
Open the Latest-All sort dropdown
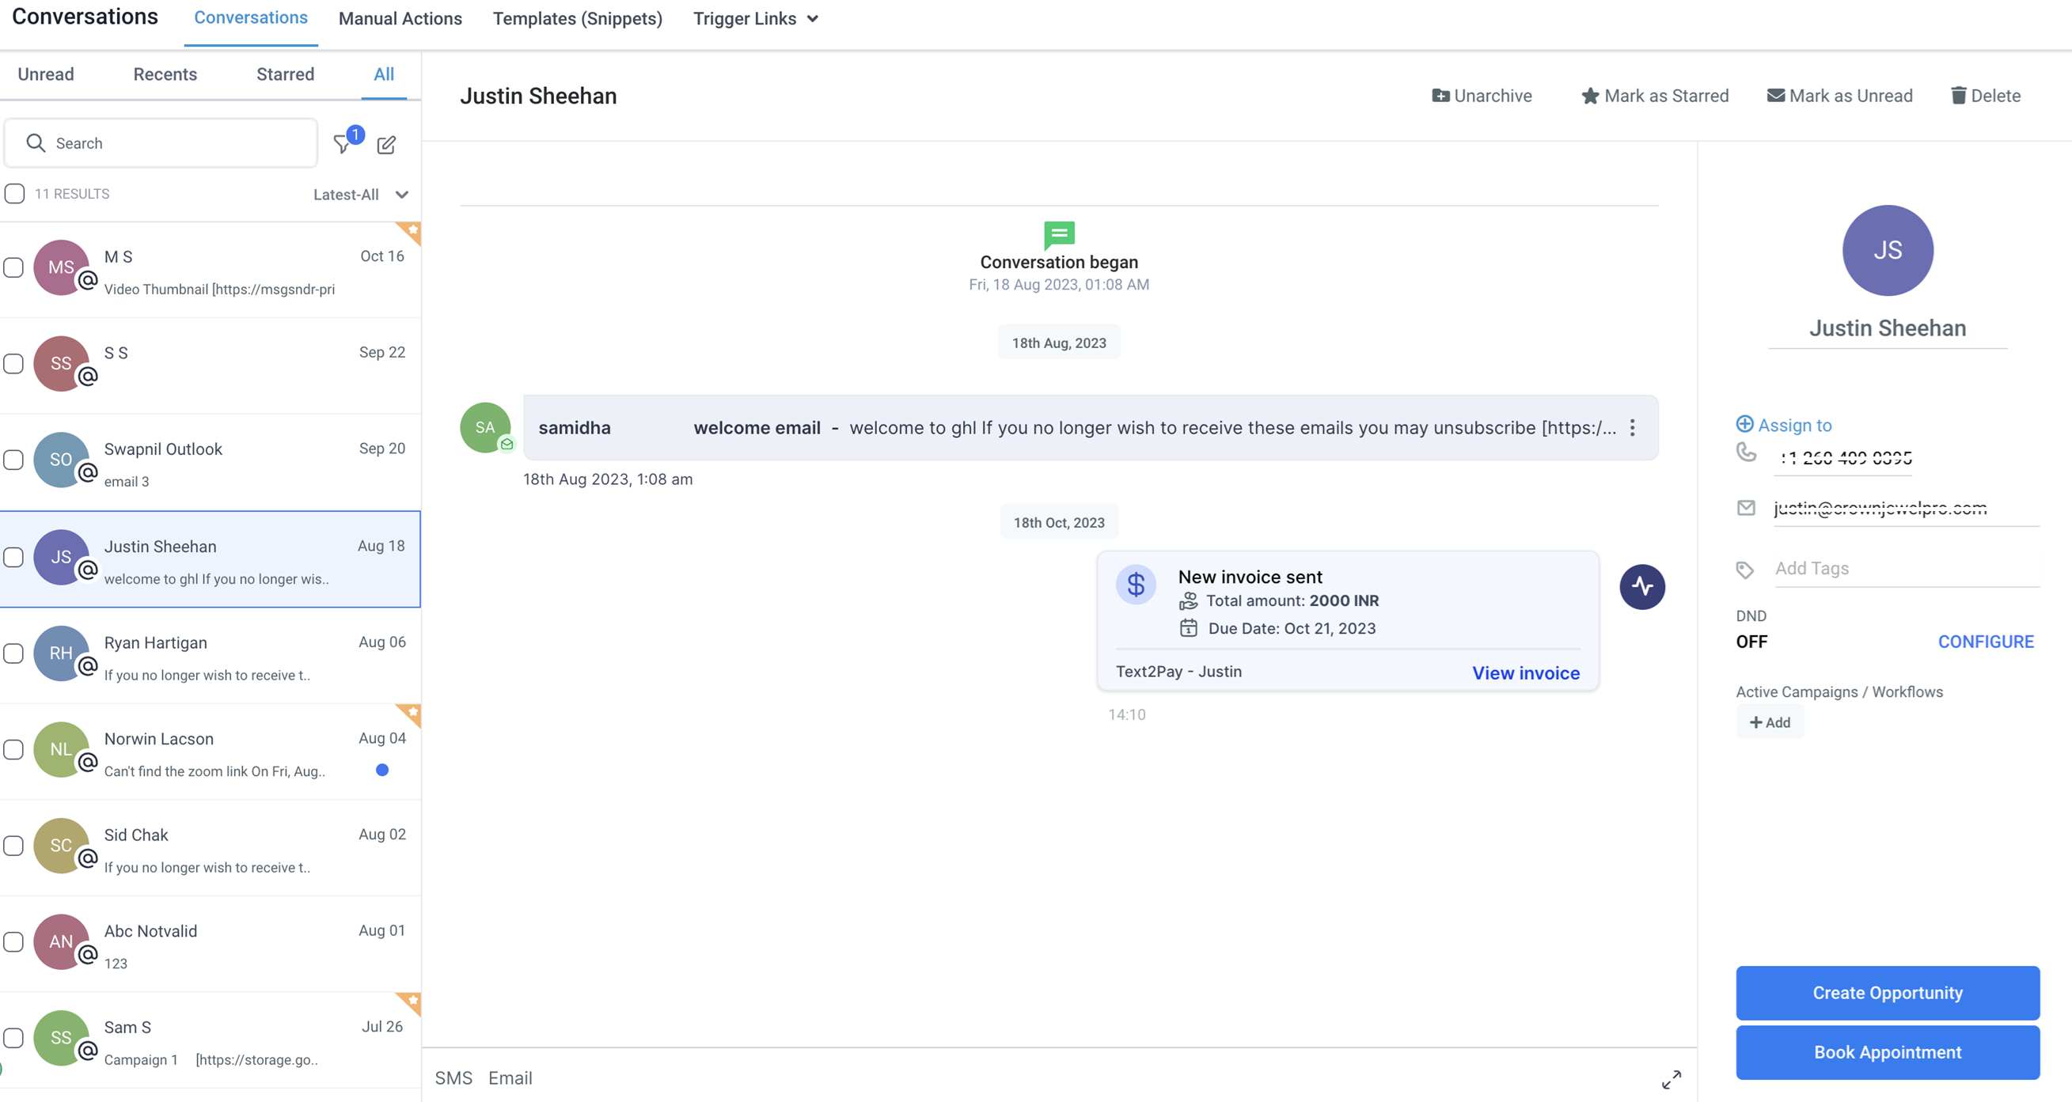[x=361, y=195]
